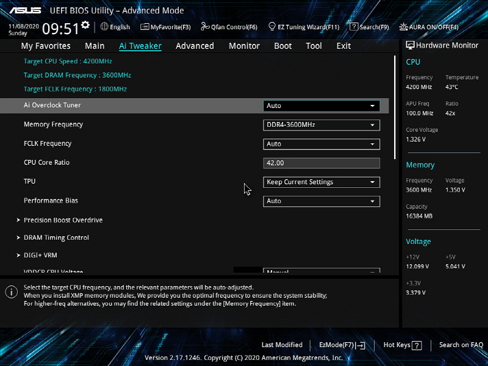
Task: Click the AURA light icon
Action: pyautogui.click(x=403, y=27)
